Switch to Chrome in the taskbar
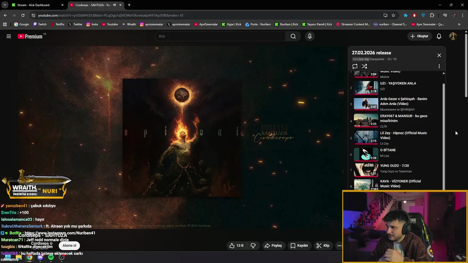468x263 pixels. [29, 257]
